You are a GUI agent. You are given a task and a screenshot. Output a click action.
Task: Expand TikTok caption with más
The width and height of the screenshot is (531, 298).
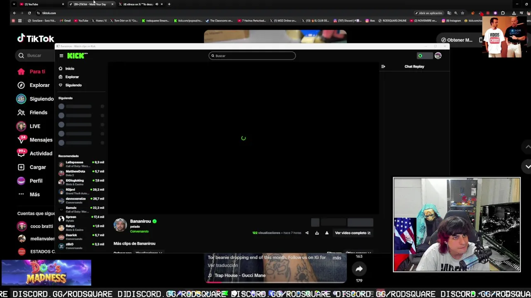tap(337, 258)
